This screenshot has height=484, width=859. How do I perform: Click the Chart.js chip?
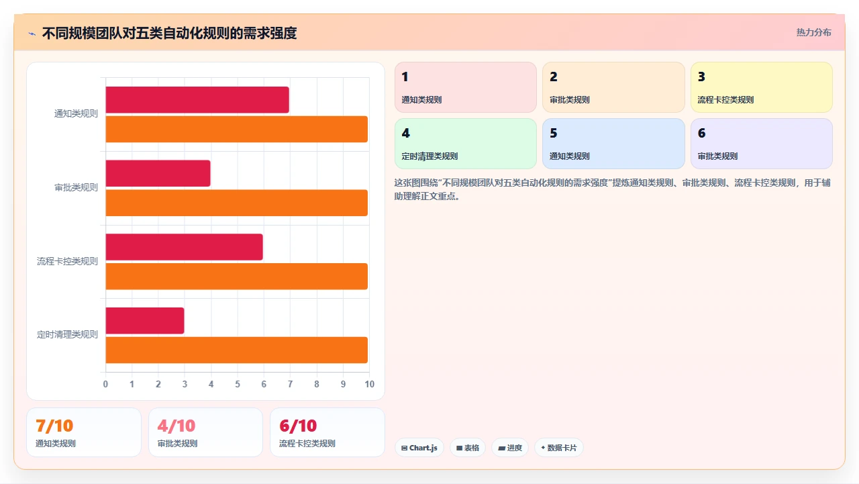419,448
